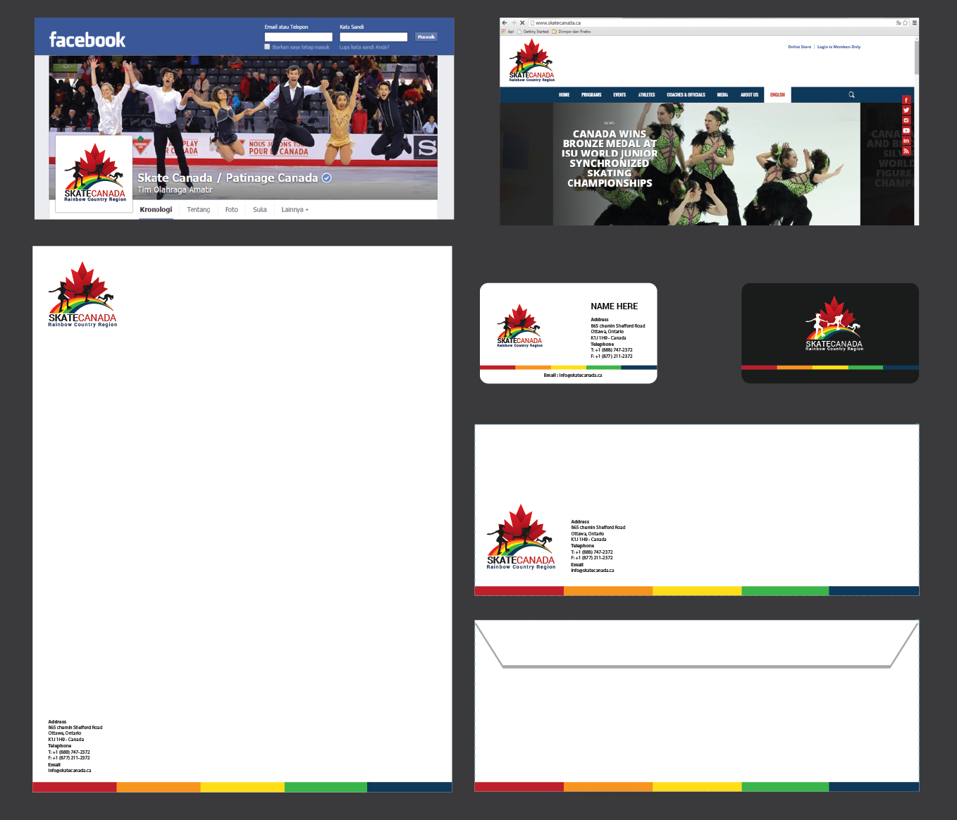Open the browser hamburger menu
This screenshot has width=957, height=820.
[915, 23]
